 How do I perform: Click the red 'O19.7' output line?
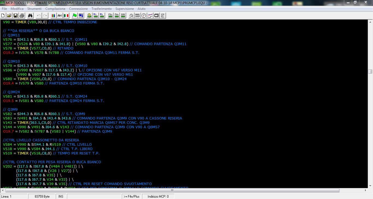(x=57, y=131)
